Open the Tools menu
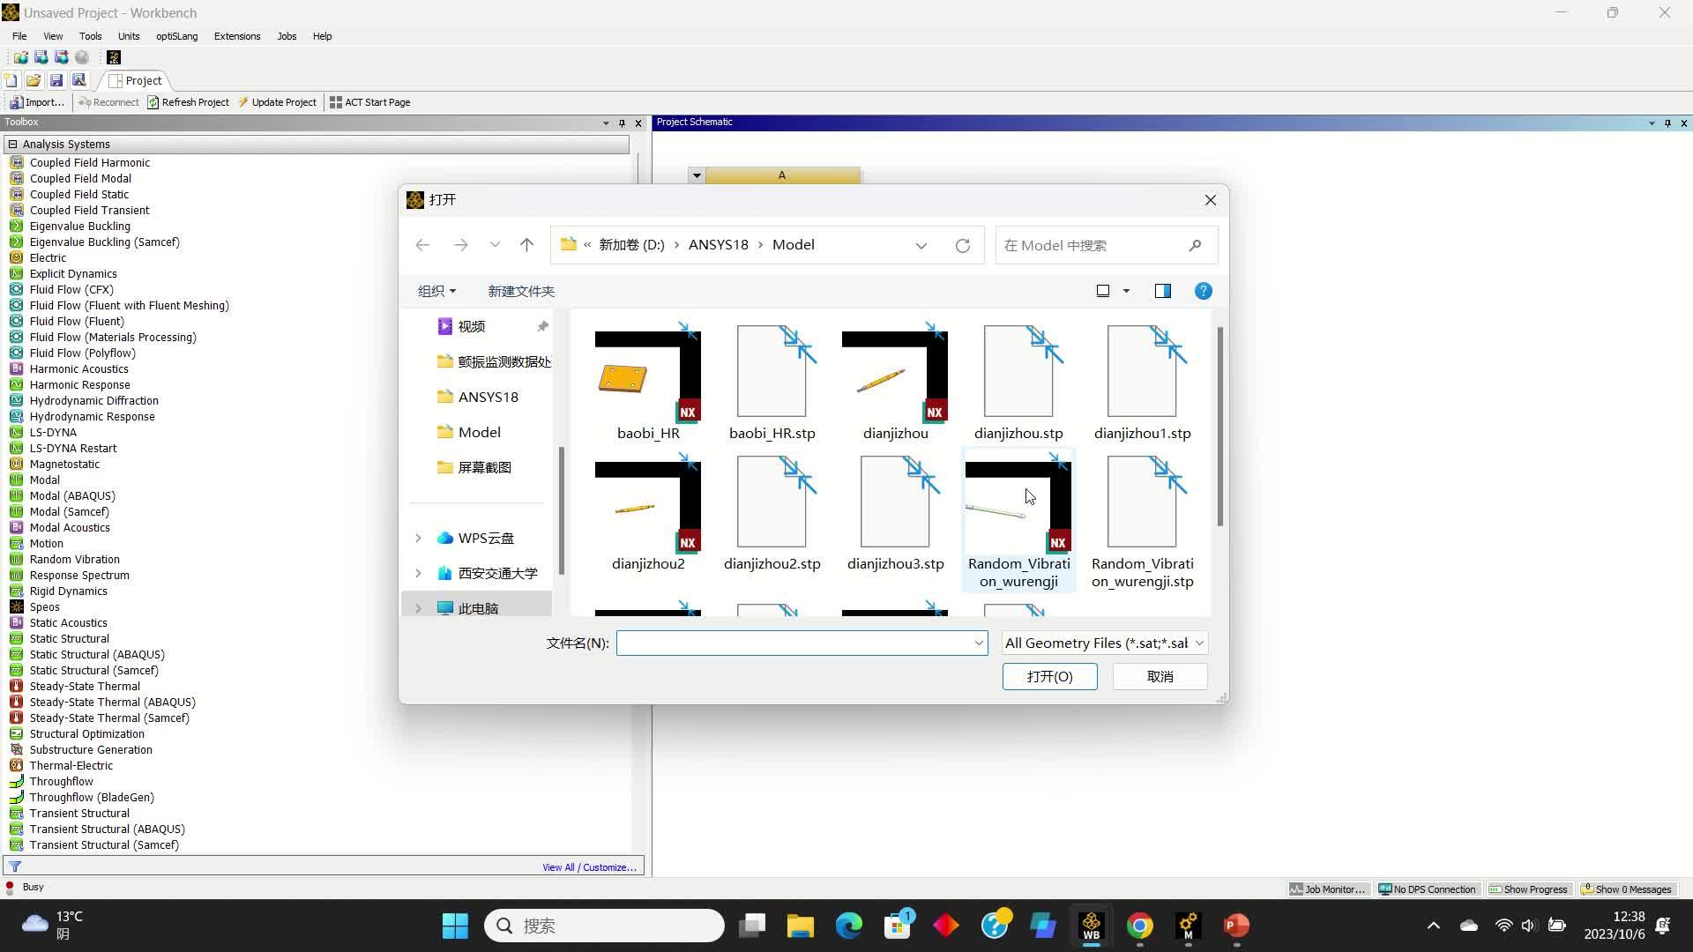 (90, 36)
